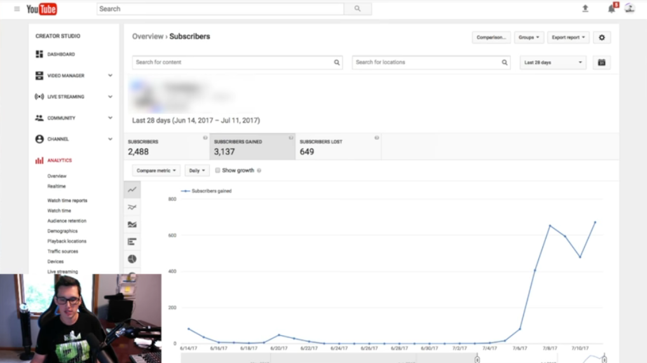Open the Devices report
The width and height of the screenshot is (647, 363).
coord(55,261)
